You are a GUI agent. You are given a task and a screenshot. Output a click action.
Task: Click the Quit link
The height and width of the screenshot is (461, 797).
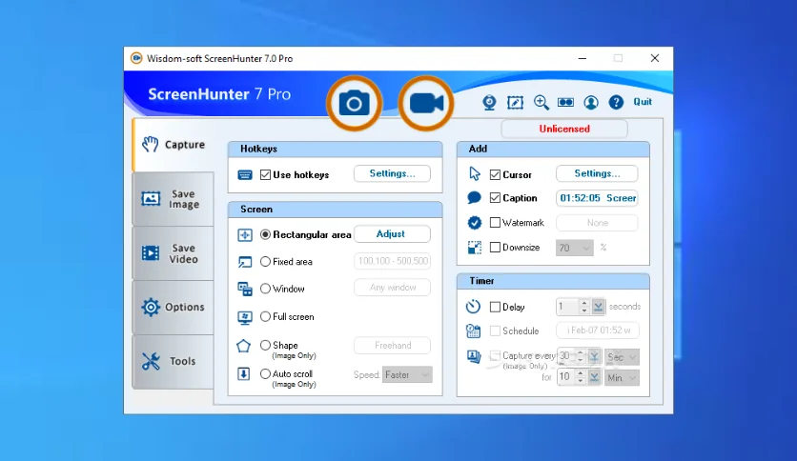point(643,102)
